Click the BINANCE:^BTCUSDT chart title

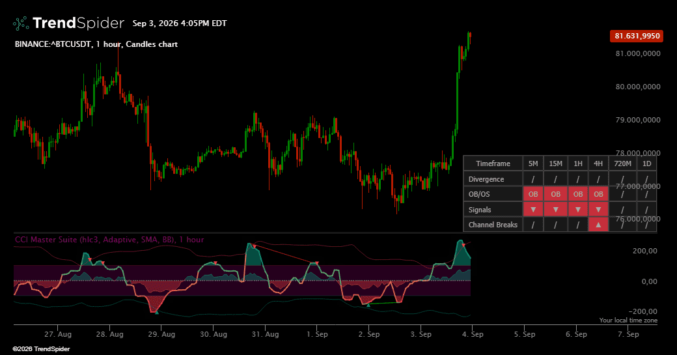click(x=96, y=44)
